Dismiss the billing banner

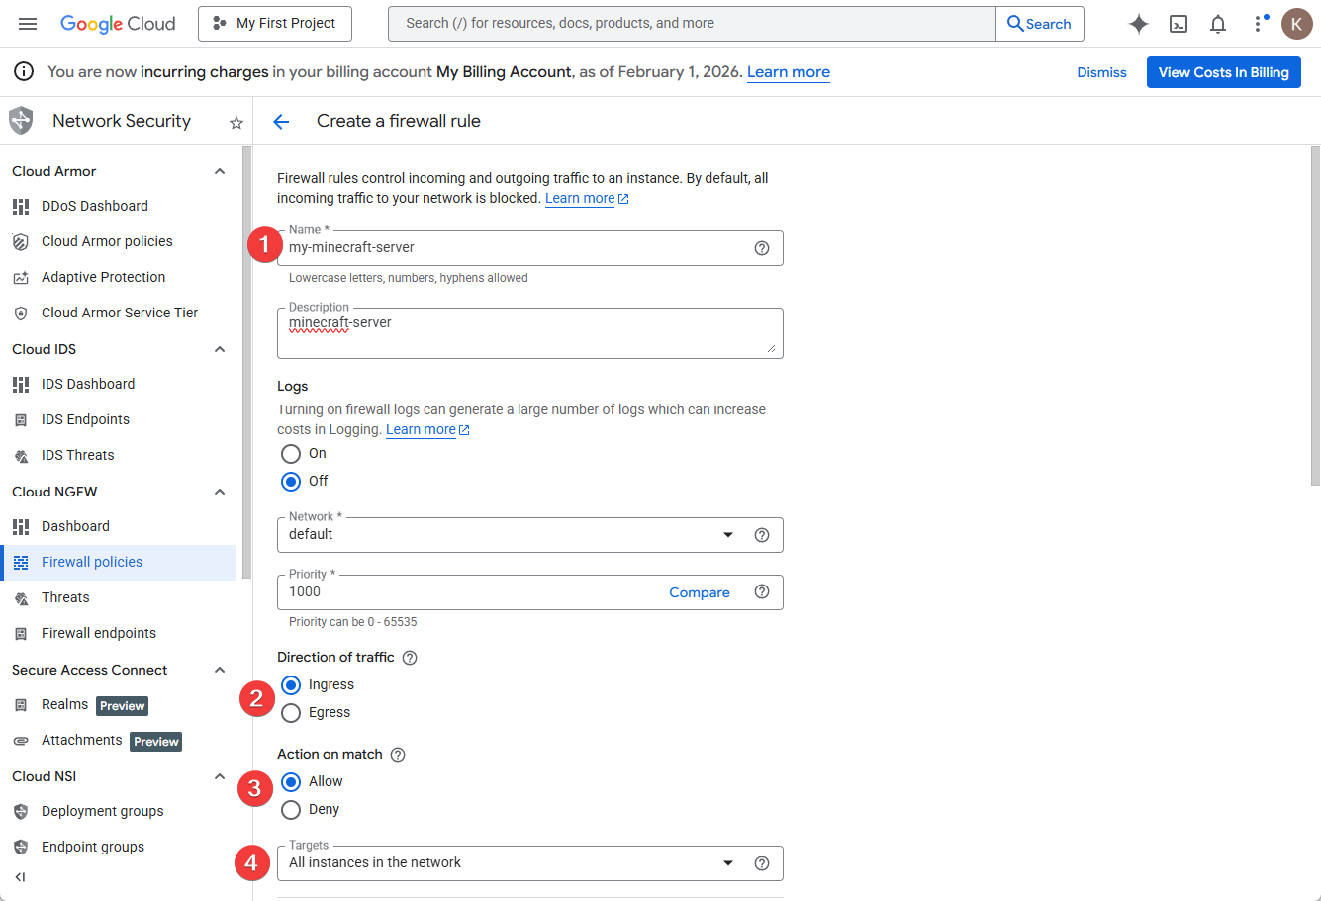pyautogui.click(x=1102, y=72)
